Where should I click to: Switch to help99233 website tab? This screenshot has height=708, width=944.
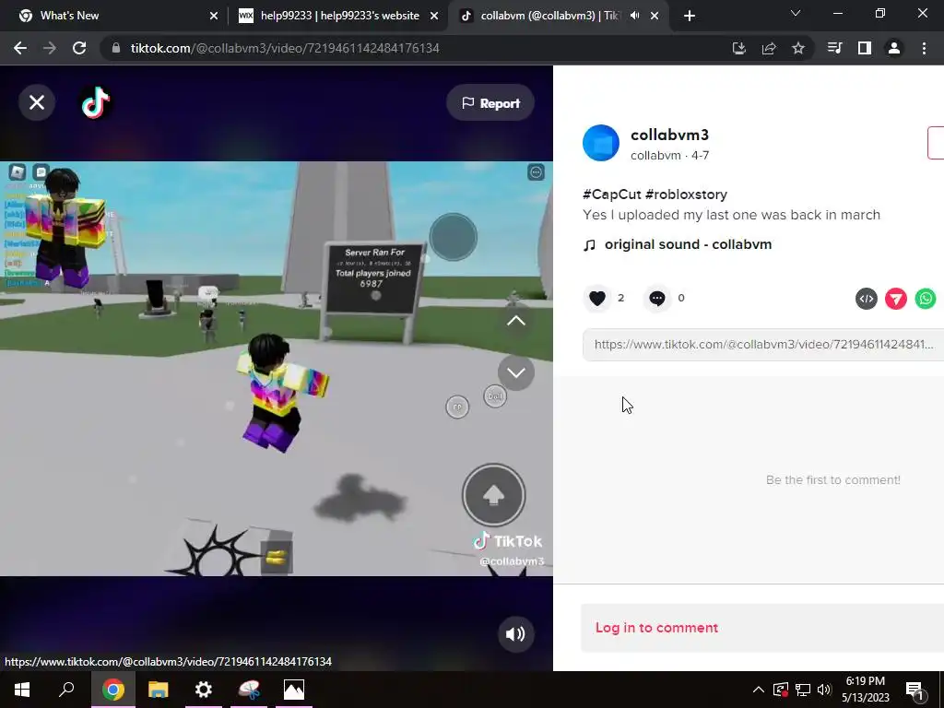click(x=339, y=16)
